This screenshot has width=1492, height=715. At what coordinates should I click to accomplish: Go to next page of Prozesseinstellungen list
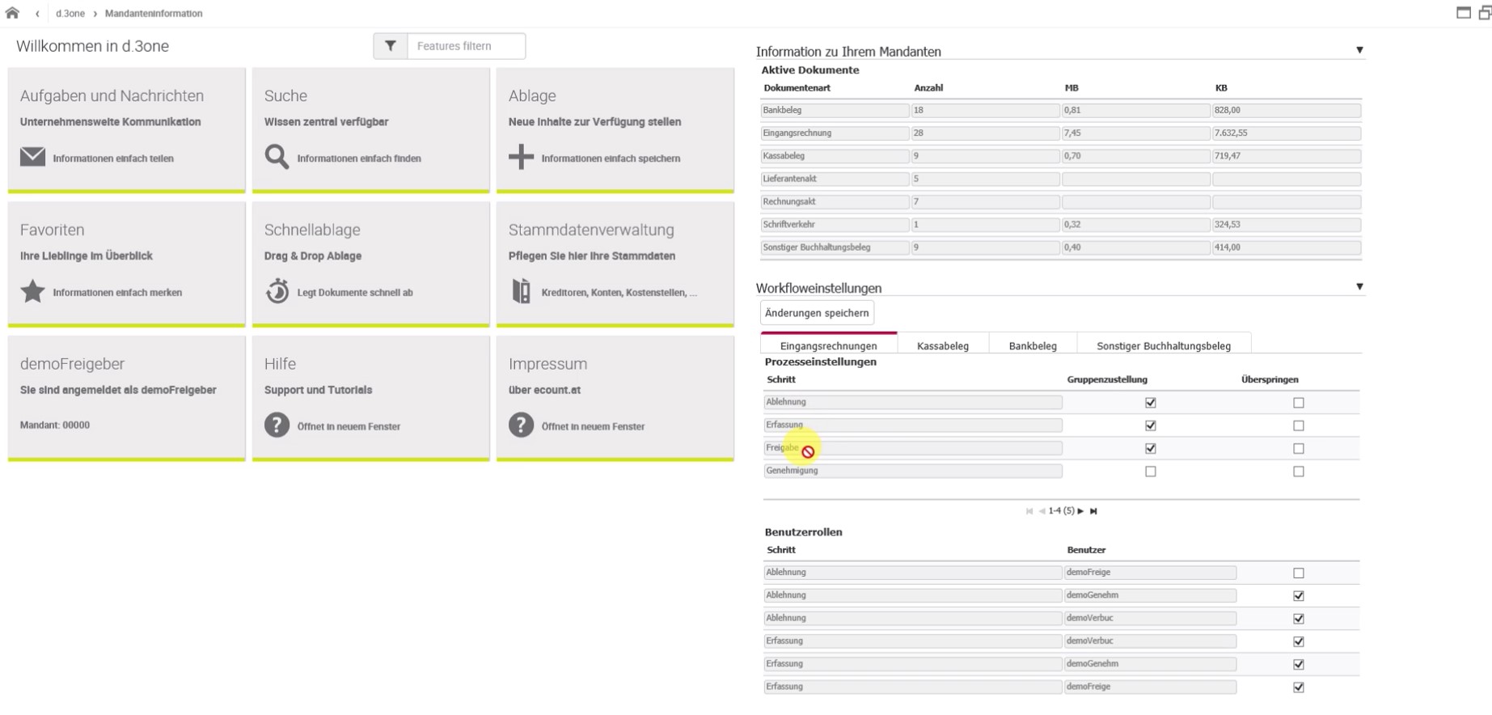click(x=1080, y=511)
